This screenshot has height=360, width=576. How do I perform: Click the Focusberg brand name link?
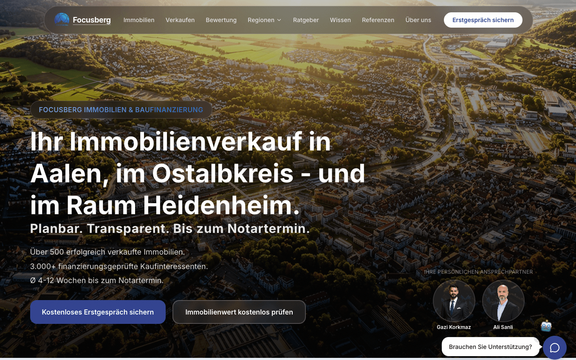point(92,20)
